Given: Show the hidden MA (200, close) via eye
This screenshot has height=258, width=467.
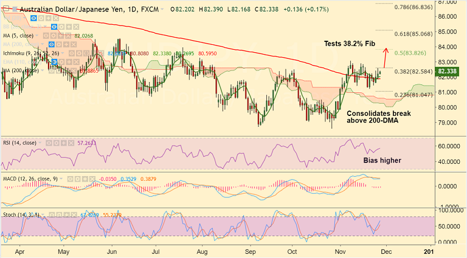Looking at the screenshot, I should tap(52, 44).
